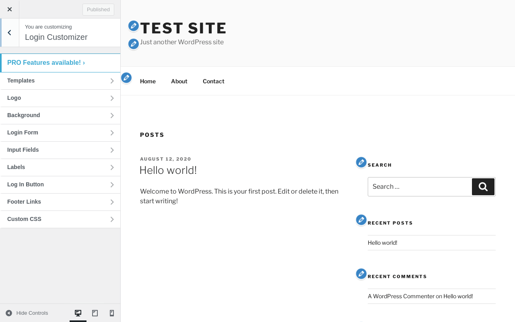515x322 pixels.
Task: Go back using the left chevron arrow
Action: [x=10, y=33]
